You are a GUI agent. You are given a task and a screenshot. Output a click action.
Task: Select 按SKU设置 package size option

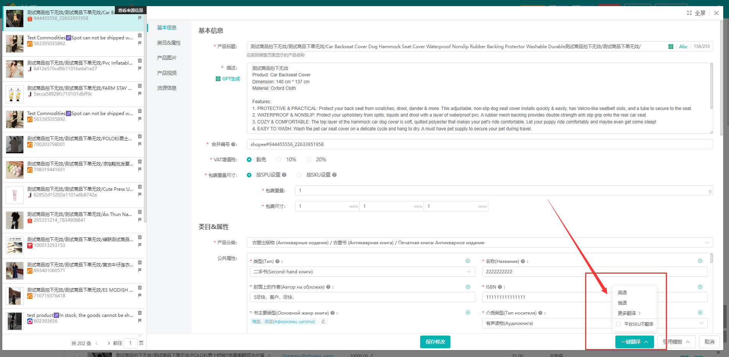pos(299,175)
